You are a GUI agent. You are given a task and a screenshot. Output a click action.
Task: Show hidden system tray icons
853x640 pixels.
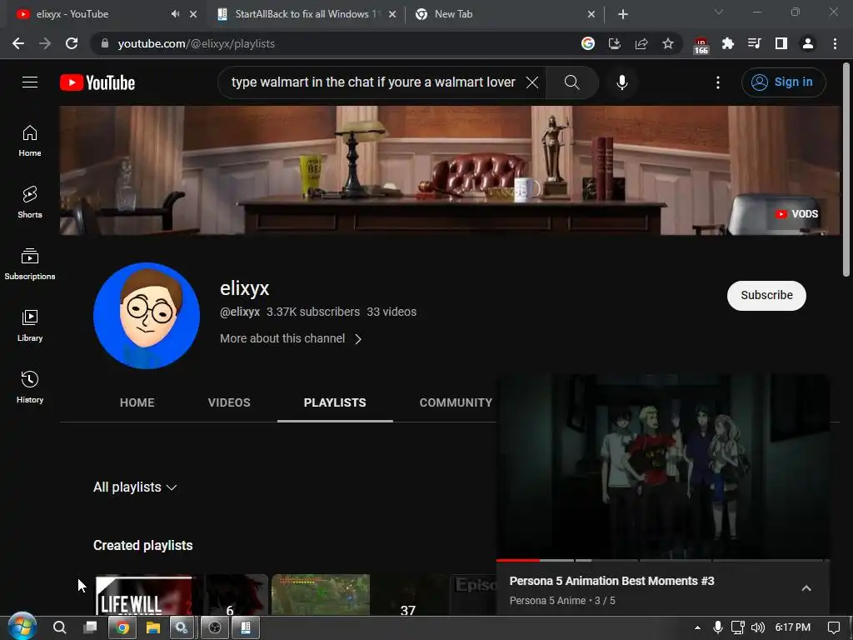pos(697,628)
